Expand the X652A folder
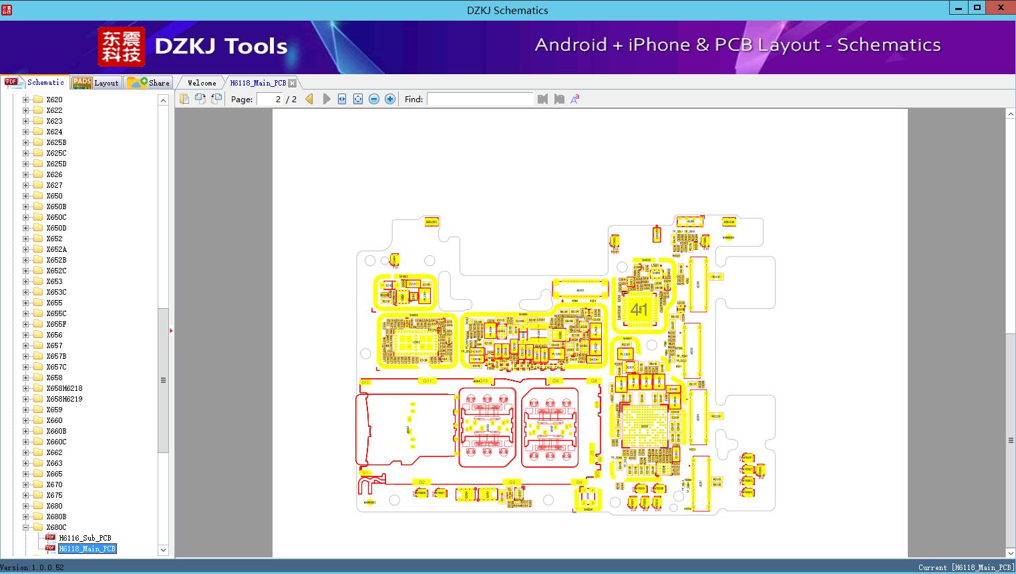This screenshot has width=1016, height=574. pyautogui.click(x=25, y=249)
